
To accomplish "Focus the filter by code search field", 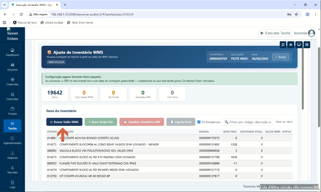I will click(x=248, y=122).
